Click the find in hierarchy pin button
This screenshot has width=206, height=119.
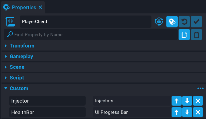point(172,22)
